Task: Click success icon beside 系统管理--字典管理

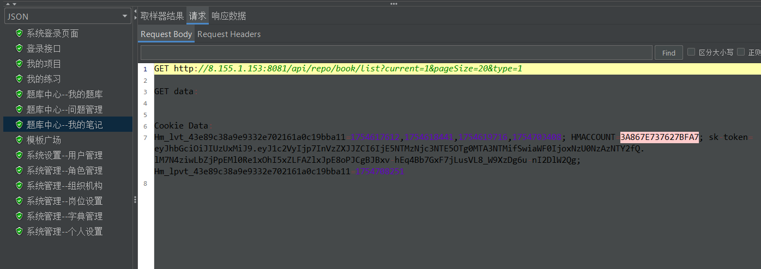Action: pos(19,216)
